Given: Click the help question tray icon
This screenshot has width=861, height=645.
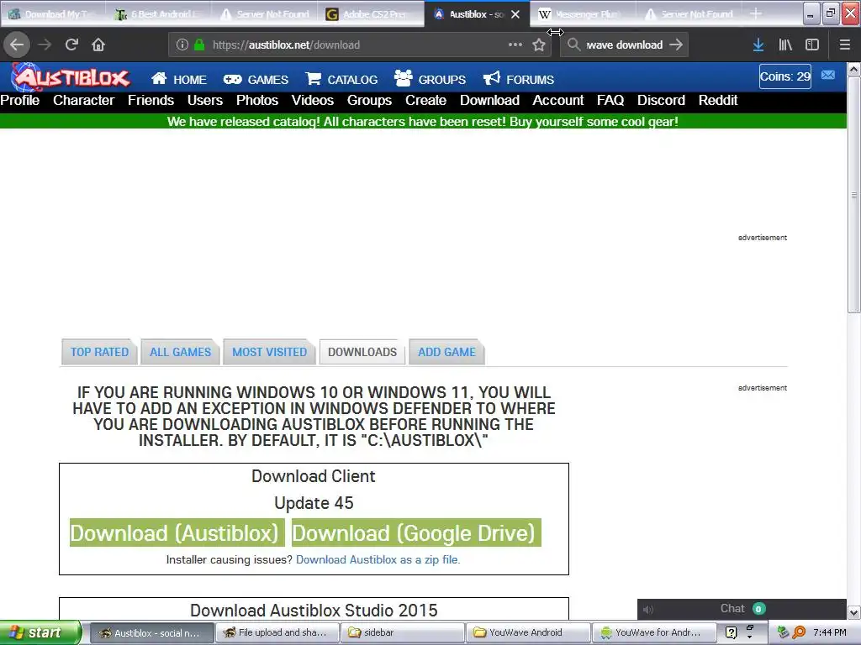Looking at the screenshot, I should point(731,632).
